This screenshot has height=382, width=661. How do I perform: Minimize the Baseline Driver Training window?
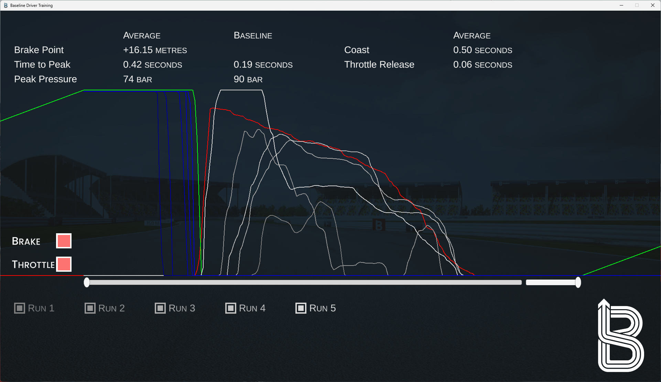(x=621, y=5)
